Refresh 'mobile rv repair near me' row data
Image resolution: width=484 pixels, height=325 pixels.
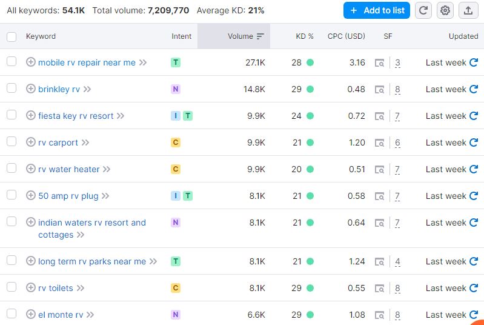pos(474,62)
